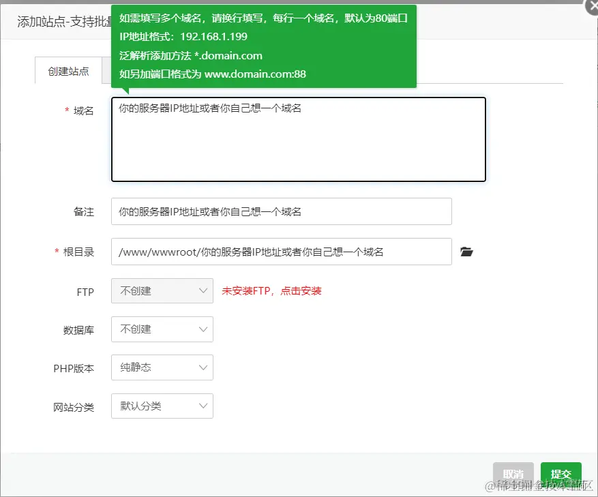The height and width of the screenshot is (497, 598).
Task: Click the 根目录 path input field
Action: 282,252
